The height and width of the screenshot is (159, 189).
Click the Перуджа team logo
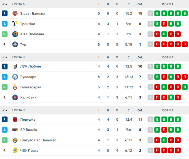pyautogui.click(x=15, y=120)
